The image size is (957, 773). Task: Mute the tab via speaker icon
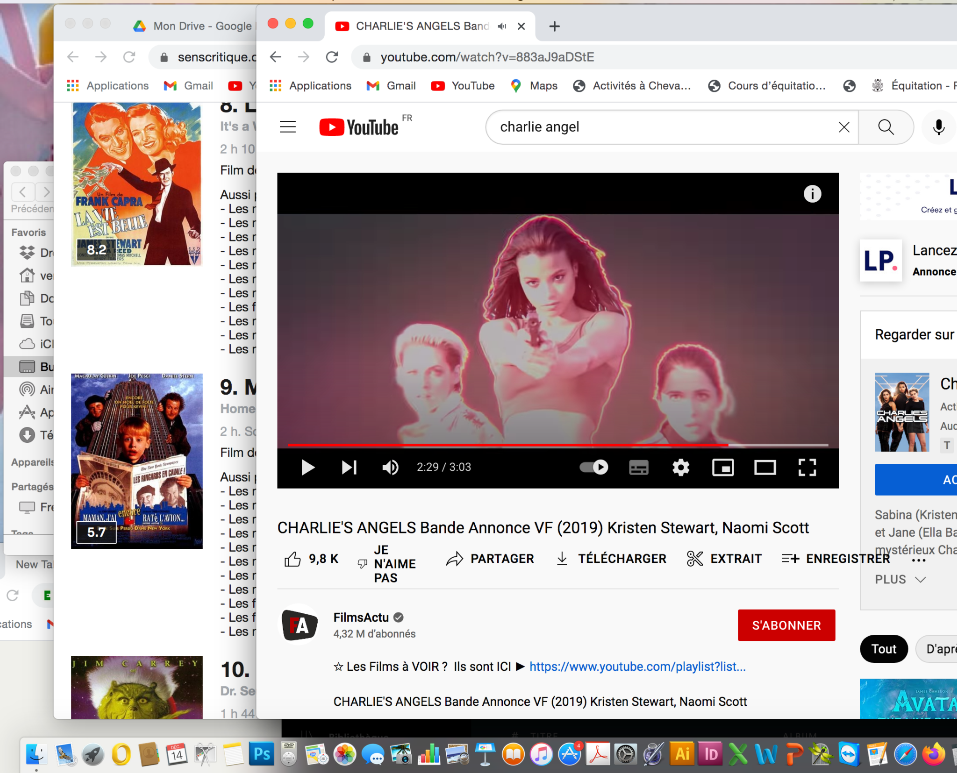[x=502, y=26]
